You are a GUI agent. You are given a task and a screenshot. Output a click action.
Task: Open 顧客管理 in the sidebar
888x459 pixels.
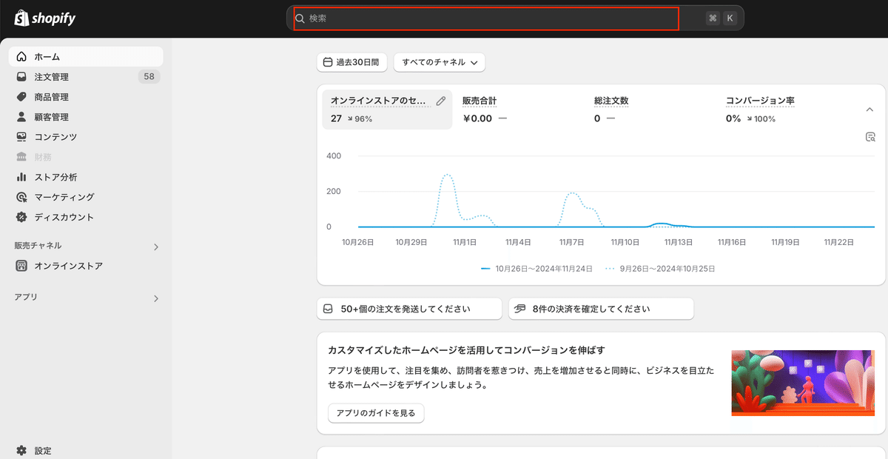click(86, 116)
